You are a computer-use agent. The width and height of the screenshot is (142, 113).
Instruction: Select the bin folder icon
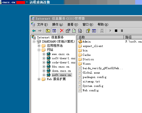tap(80, 50)
